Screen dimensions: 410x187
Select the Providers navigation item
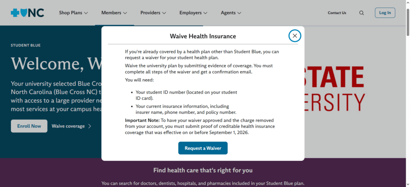pyautogui.click(x=153, y=13)
